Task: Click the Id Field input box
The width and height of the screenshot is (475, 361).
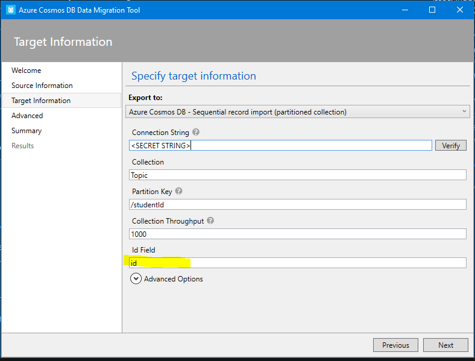Action: click(x=298, y=263)
